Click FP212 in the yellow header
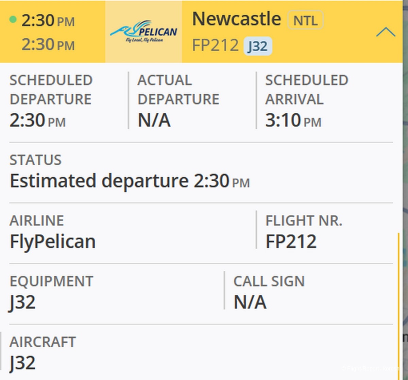The image size is (408, 380). coord(215,46)
